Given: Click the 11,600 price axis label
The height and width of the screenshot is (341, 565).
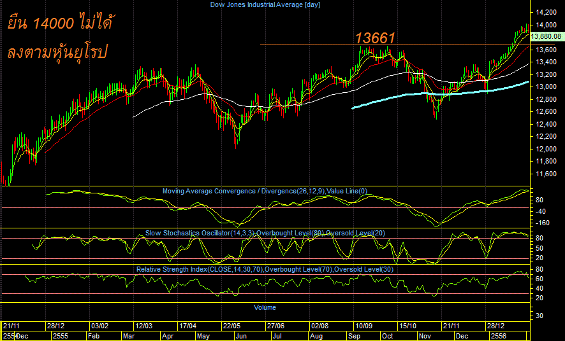Looking at the screenshot, I should (547, 174).
